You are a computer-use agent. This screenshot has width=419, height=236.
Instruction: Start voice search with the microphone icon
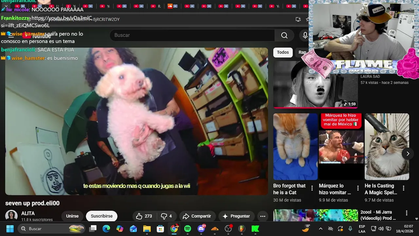coord(305,35)
